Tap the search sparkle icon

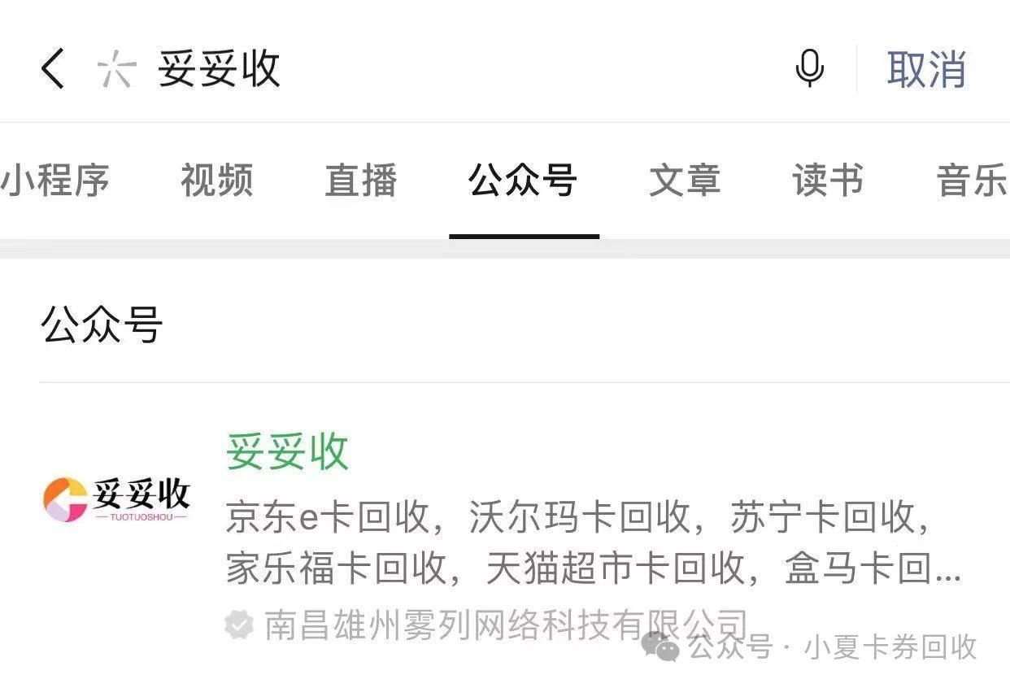[x=115, y=68]
